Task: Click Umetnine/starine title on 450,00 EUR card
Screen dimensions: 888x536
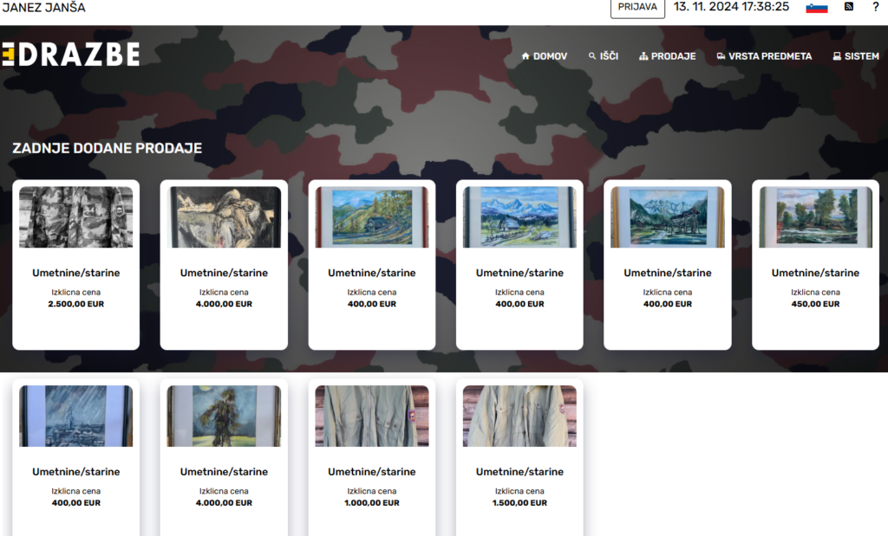Action: (x=815, y=273)
